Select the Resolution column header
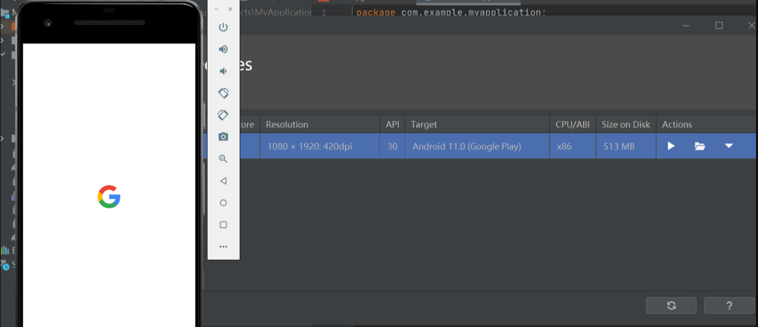Viewport: 758px width, 327px height. [x=286, y=124]
